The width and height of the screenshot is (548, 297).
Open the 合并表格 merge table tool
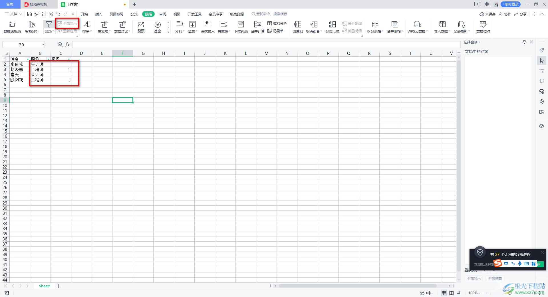(395, 27)
